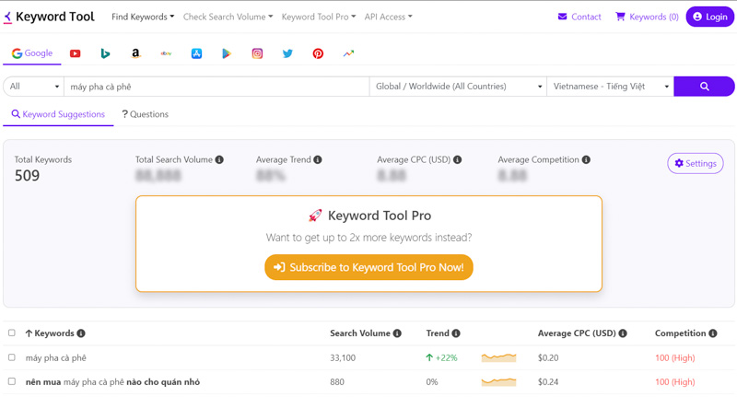Select checkbox for 'nên mua máy pha cà phê' row

[x=12, y=381]
